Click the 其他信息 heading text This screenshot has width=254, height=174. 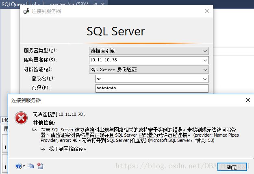tap(44, 123)
